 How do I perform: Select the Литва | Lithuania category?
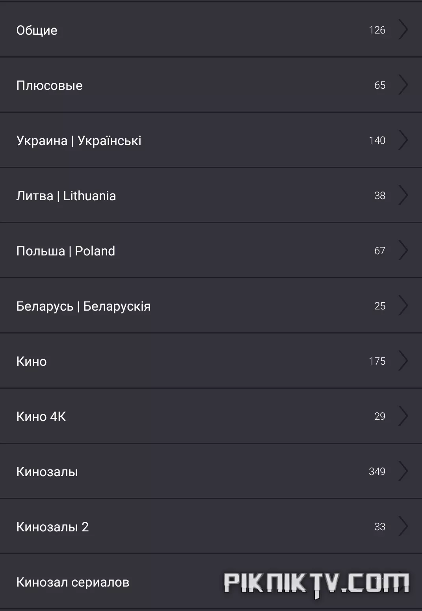click(211, 196)
